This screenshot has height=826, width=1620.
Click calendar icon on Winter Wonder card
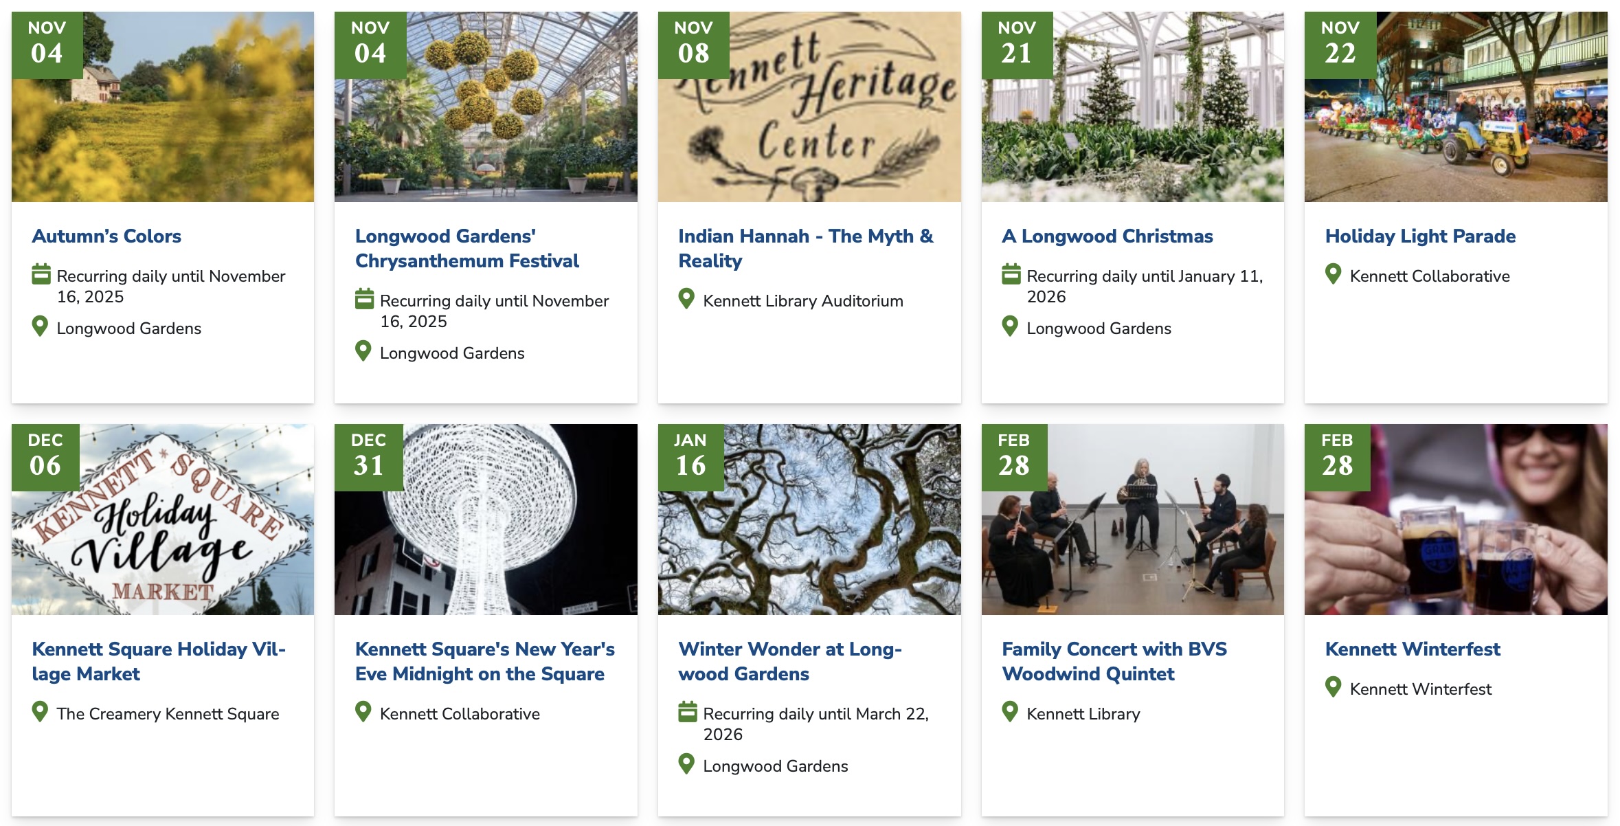point(687,712)
